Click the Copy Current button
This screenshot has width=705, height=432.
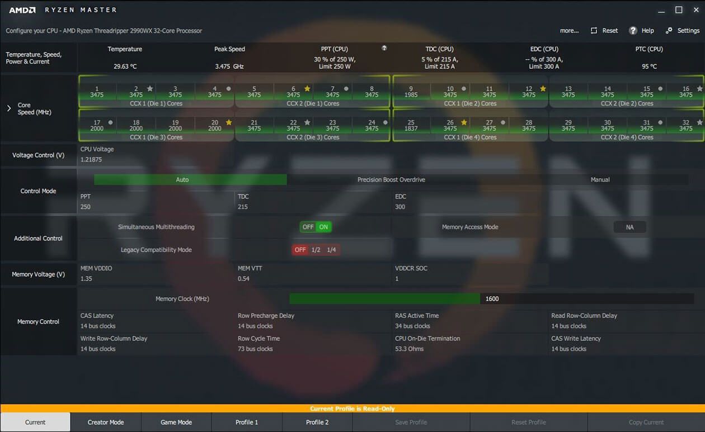[x=646, y=422]
